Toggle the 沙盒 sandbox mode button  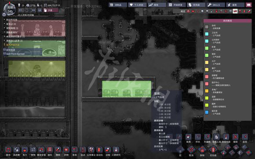coord(51,10)
